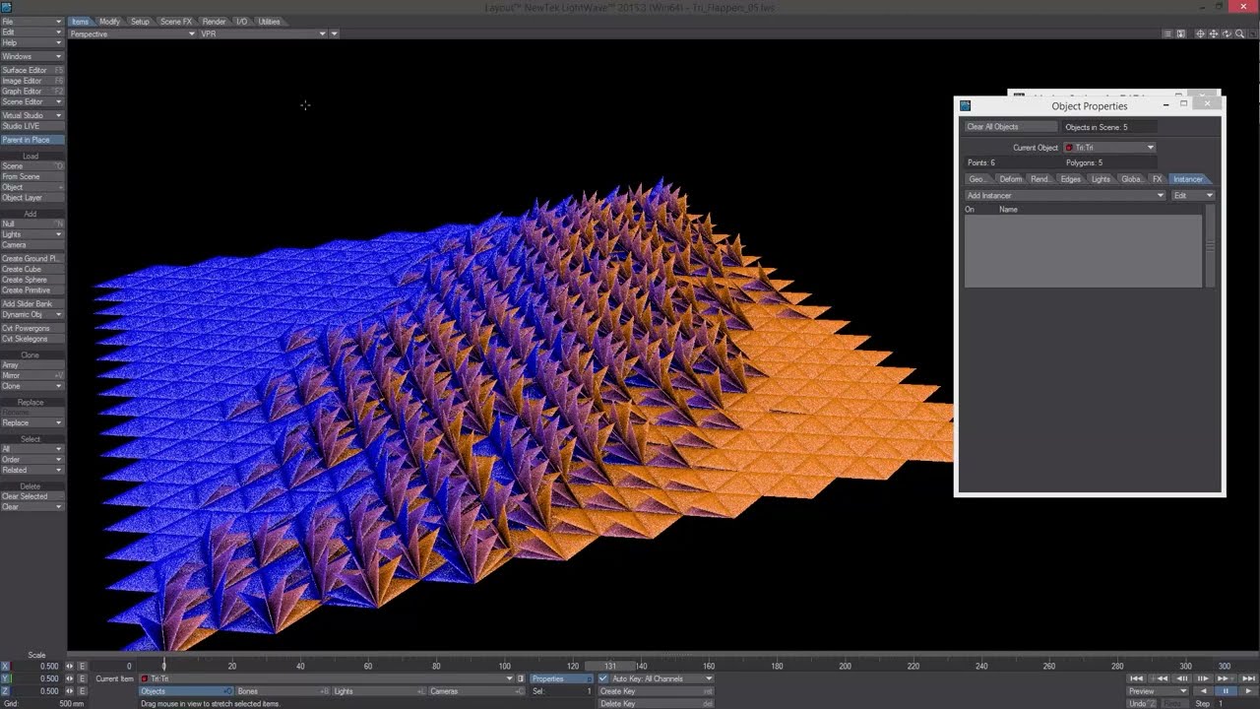
Task: Click the viewport center-on-item icon
Action: point(1200,33)
